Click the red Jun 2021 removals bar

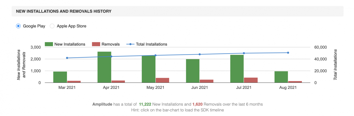click(x=206, y=81)
